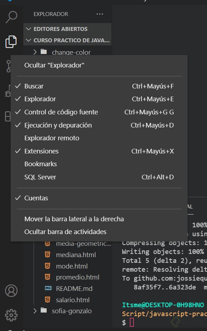Click Ocultar barra de actividades
Image resolution: width=207 pixels, height=331 pixels.
65,232
